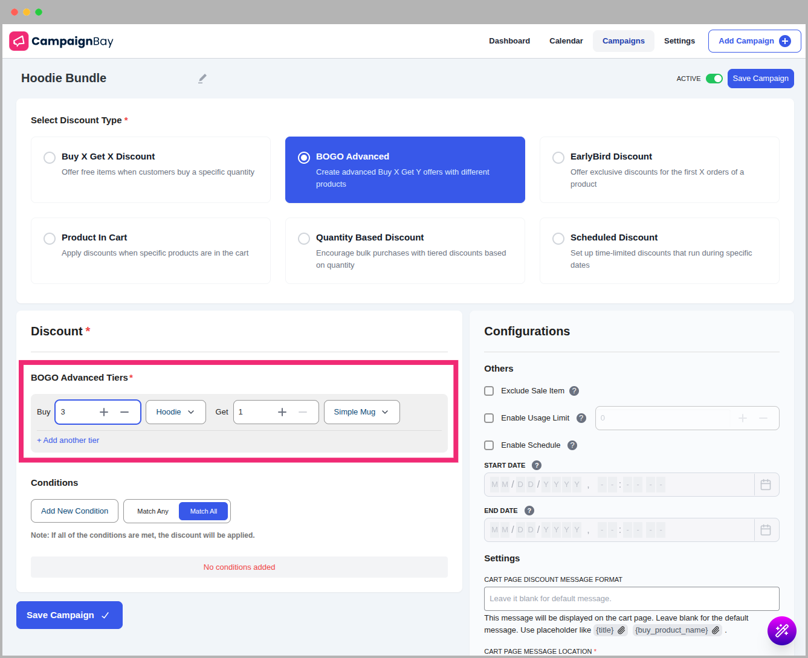Image resolution: width=808 pixels, height=658 pixels.
Task: Insert the {title} placeholder chip
Action: [x=610, y=630]
